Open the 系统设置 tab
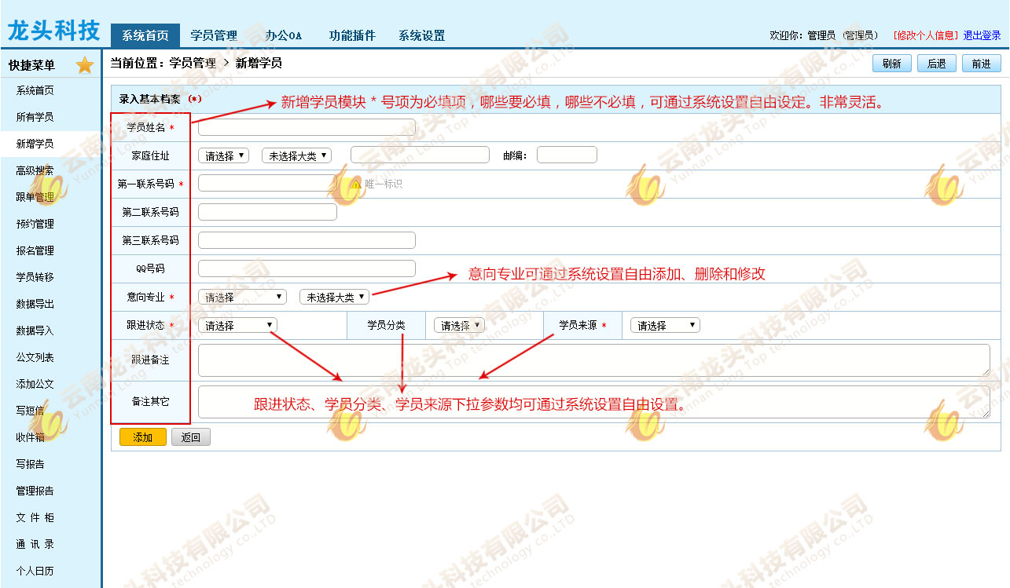The height and width of the screenshot is (588, 1010). (421, 35)
